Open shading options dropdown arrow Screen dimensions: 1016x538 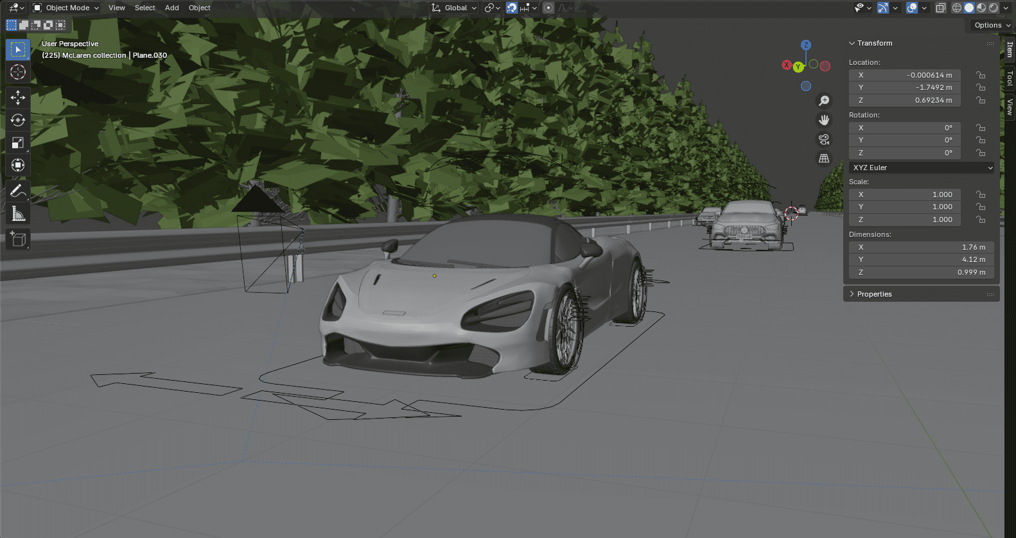pyautogui.click(x=1006, y=8)
